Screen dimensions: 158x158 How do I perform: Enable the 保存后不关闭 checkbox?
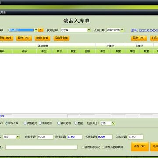(x=83, y=147)
